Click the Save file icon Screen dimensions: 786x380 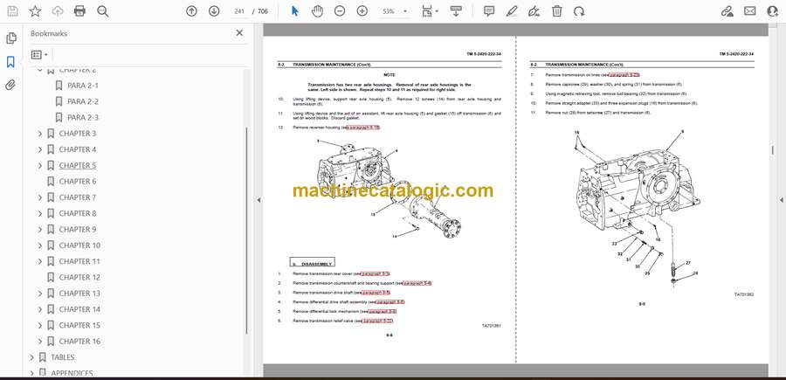[x=12, y=11]
